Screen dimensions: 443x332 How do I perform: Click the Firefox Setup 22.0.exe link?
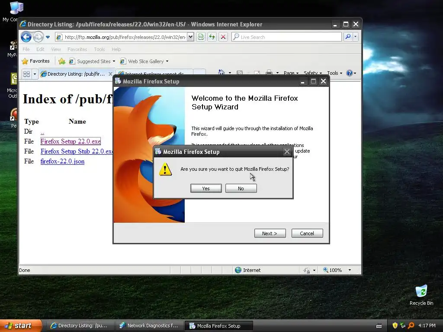(x=71, y=141)
